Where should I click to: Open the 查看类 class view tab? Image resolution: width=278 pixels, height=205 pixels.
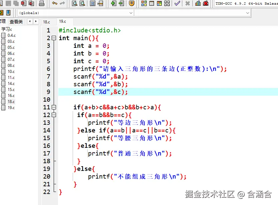click(16, 22)
